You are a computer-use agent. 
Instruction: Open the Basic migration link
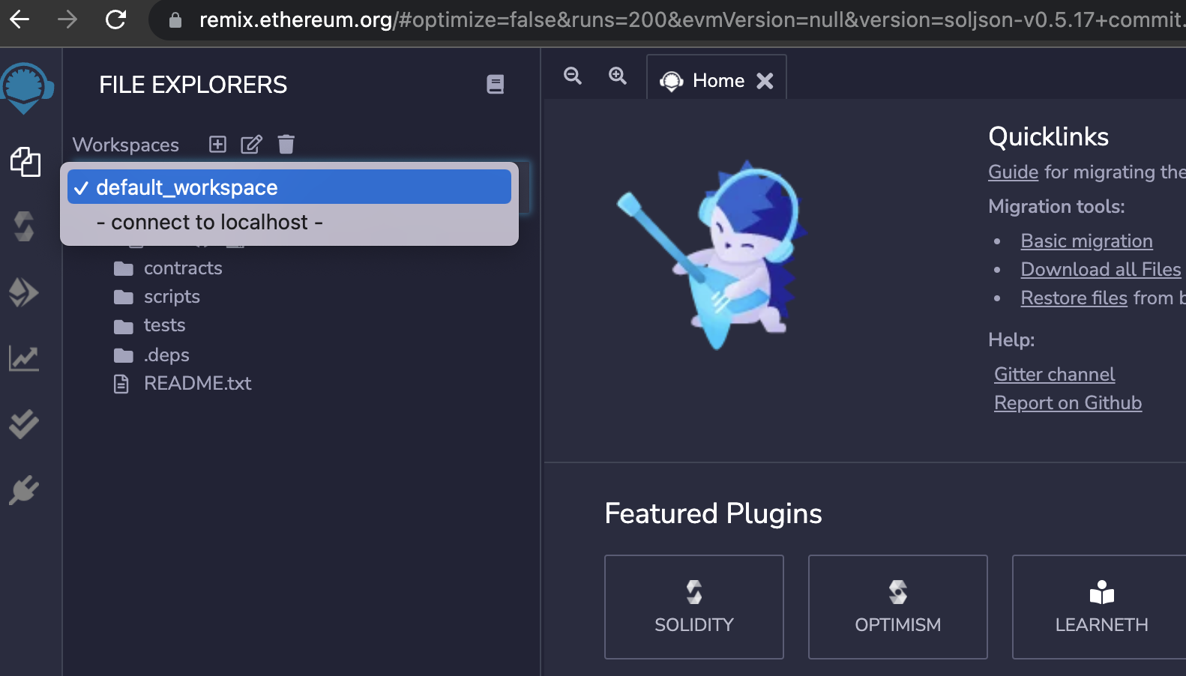tap(1086, 241)
